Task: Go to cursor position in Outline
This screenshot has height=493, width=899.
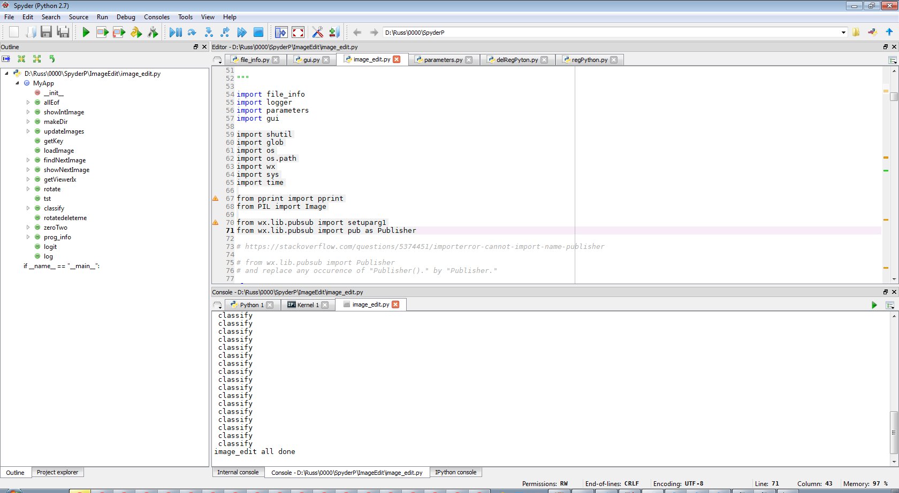Action: click(x=6, y=59)
